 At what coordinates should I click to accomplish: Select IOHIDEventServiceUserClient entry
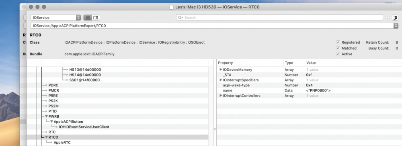(84, 127)
